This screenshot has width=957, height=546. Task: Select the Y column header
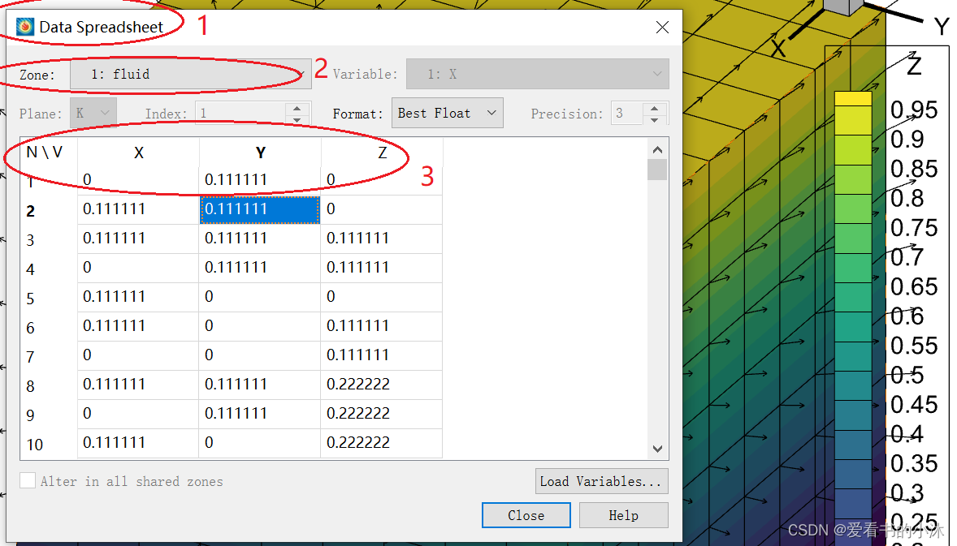[x=260, y=153]
